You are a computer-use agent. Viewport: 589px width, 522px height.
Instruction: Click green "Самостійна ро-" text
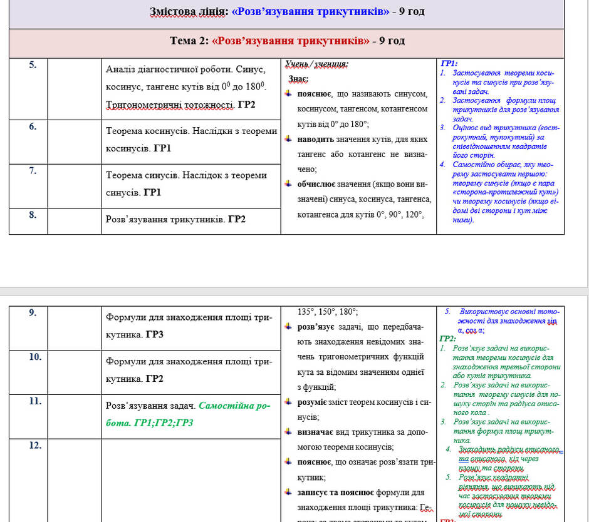pos(234,406)
